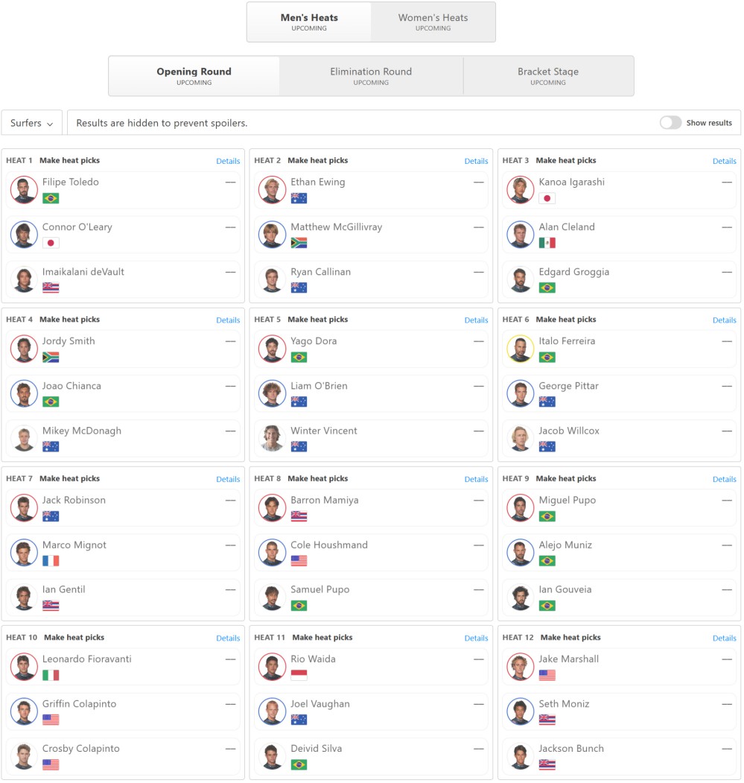The image size is (744, 783).
Task: Select Ryan Callinan's name
Action: [320, 272]
